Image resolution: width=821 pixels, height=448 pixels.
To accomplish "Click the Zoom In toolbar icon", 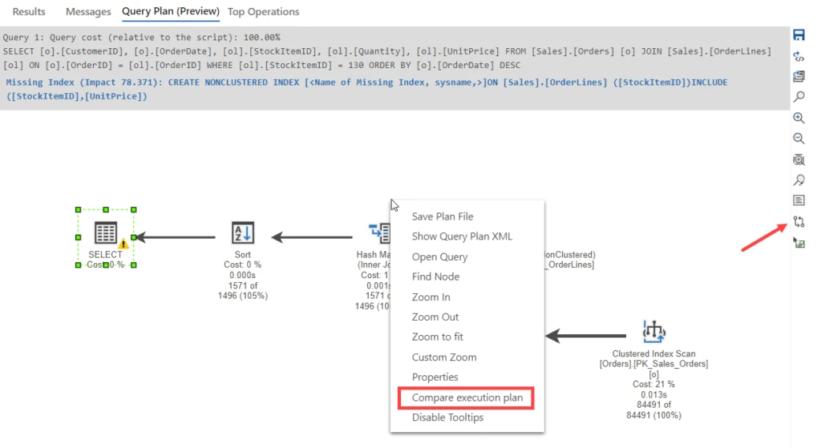I will [799, 118].
